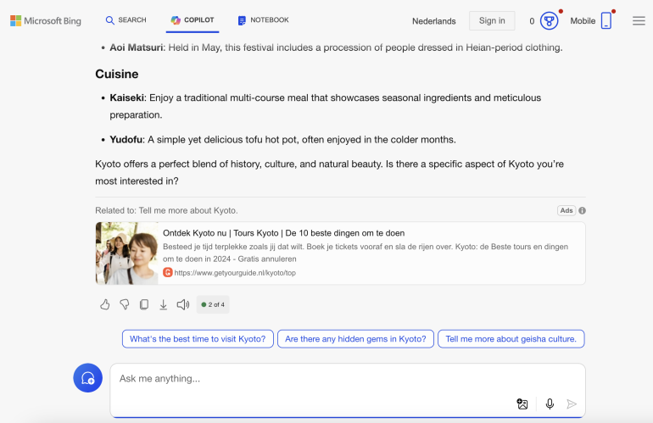
Task: Select 'Are there any hidden gems in Kyoto?'
Action: (355, 339)
